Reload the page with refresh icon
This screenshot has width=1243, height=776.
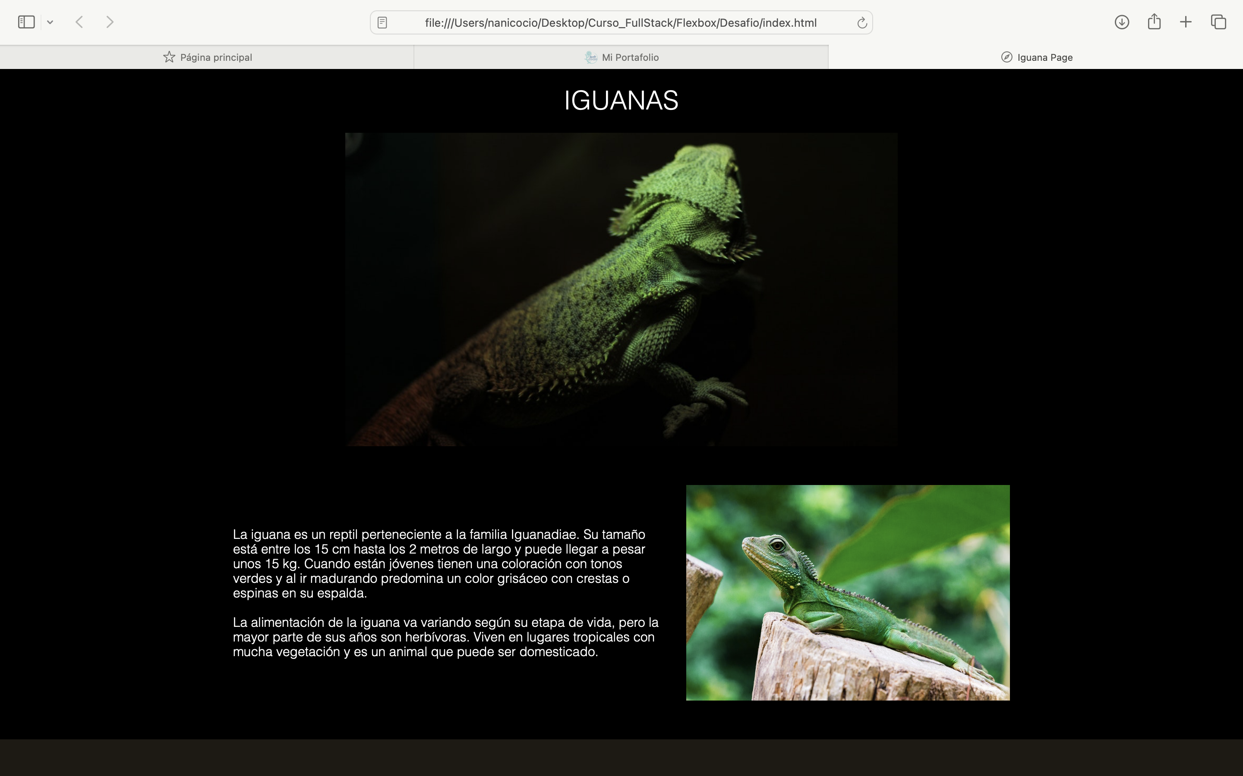(x=862, y=22)
